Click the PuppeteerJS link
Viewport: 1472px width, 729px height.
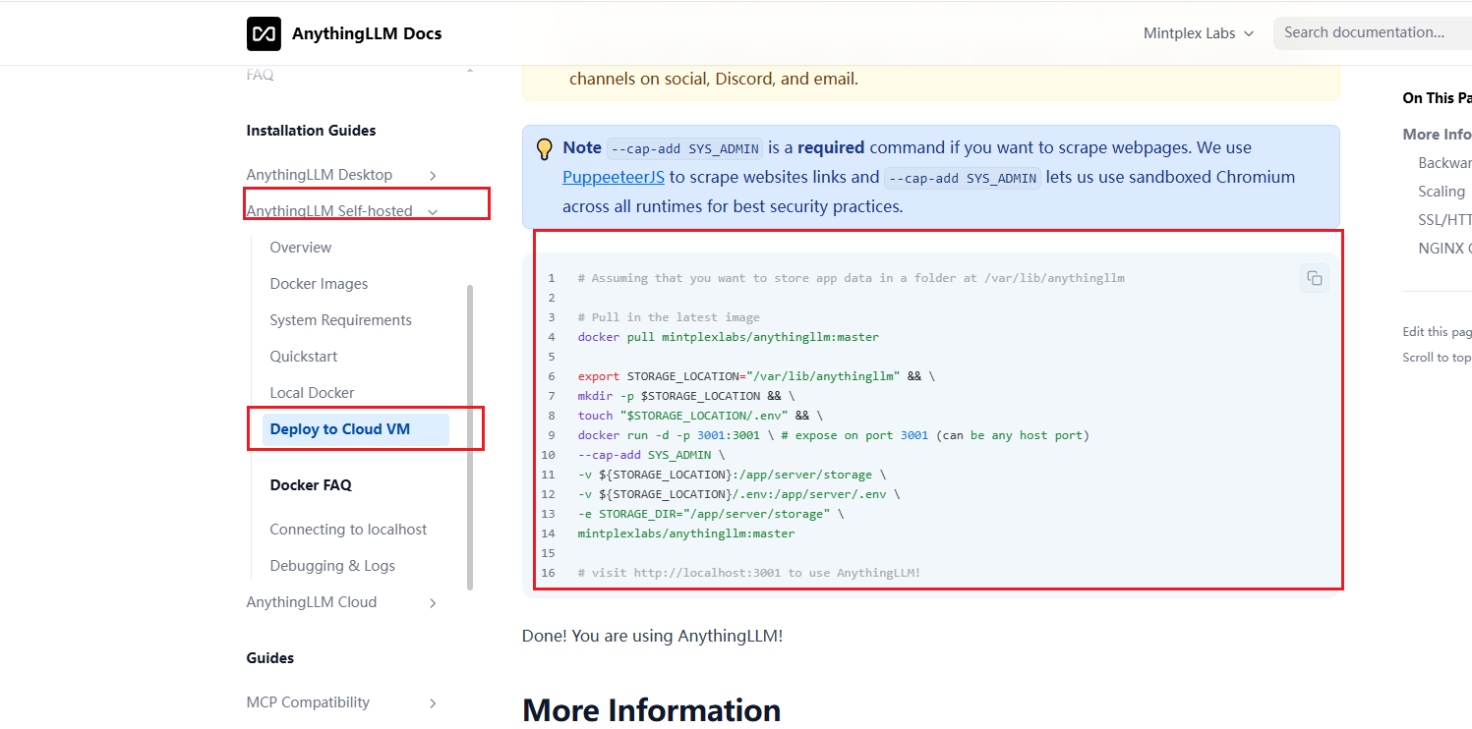click(614, 177)
